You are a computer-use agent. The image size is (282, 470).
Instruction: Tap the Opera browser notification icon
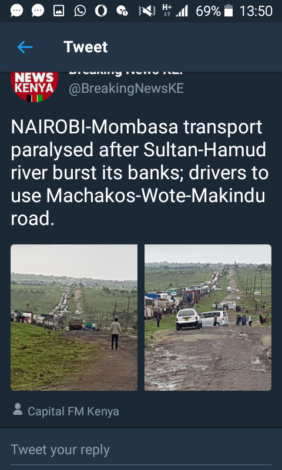pyautogui.click(x=100, y=11)
